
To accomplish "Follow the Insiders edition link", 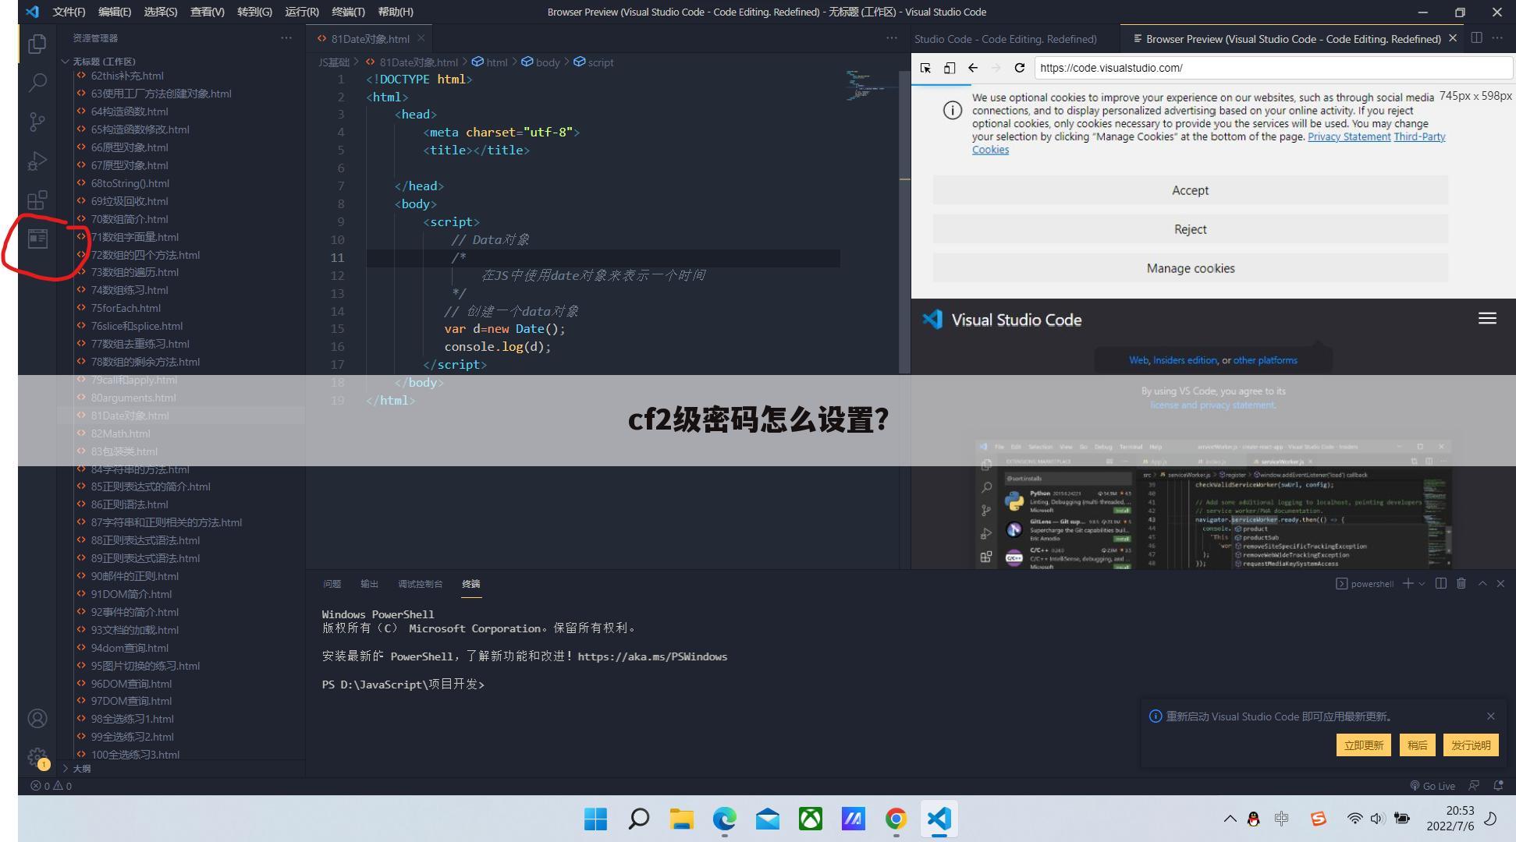I will pyautogui.click(x=1184, y=360).
